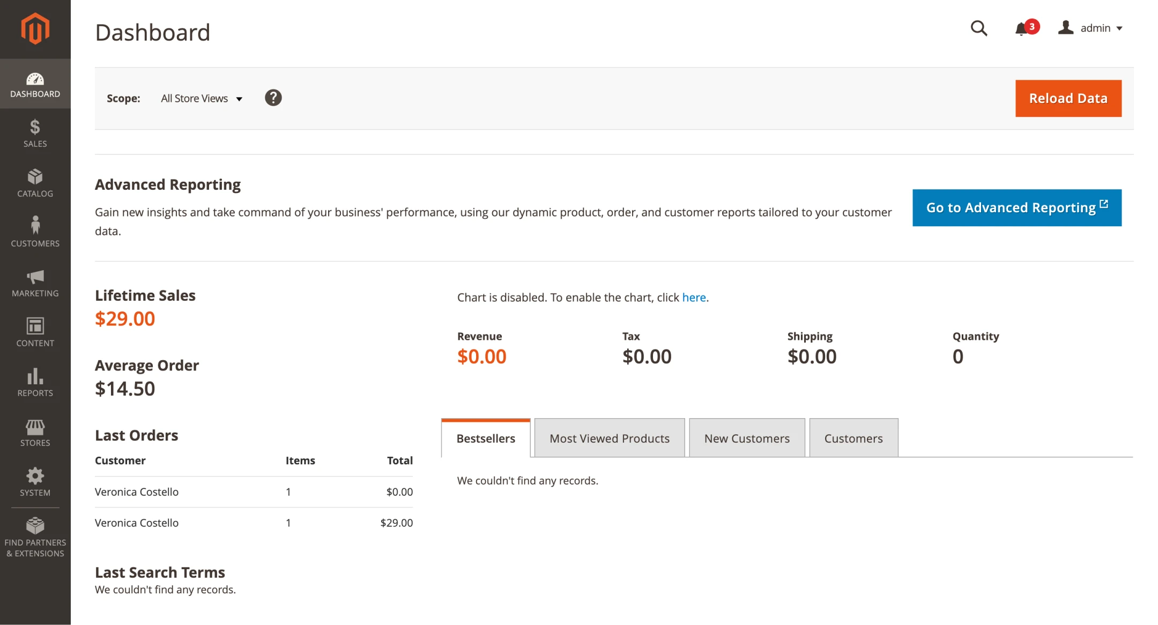Viewport: 1158px width, 625px height.
Task: Open the Catalog section
Action: pos(34,183)
